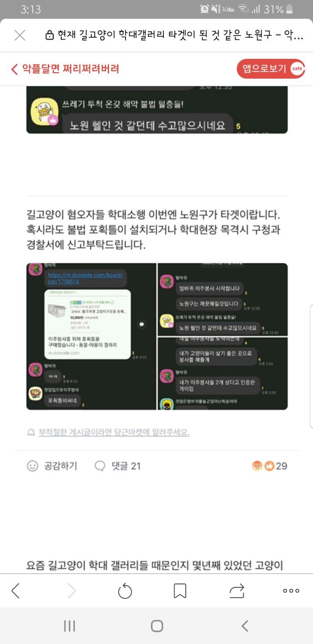This screenshot has height=644, width=313.
Task: Open the top-right chat screenshot thumbnail
Action: pyautogui.click(x=223, y=299)
